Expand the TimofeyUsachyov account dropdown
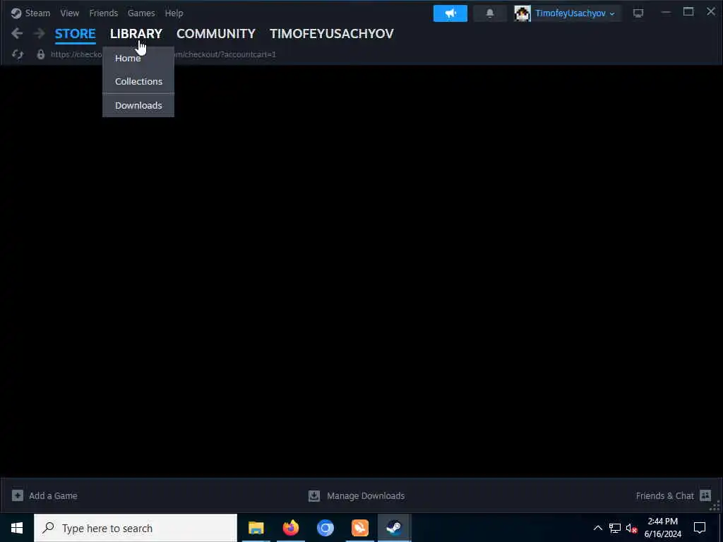723x542 pixels. [x=575, y=13]
